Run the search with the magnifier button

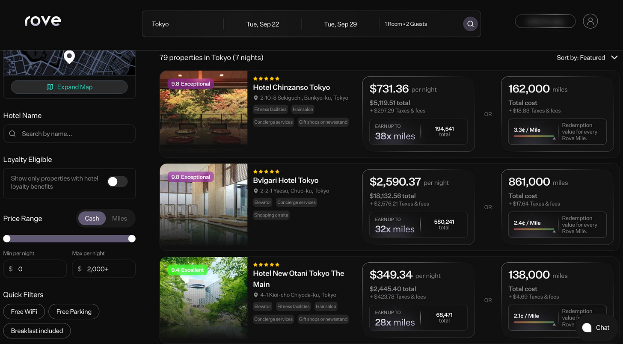pos(470,24)
